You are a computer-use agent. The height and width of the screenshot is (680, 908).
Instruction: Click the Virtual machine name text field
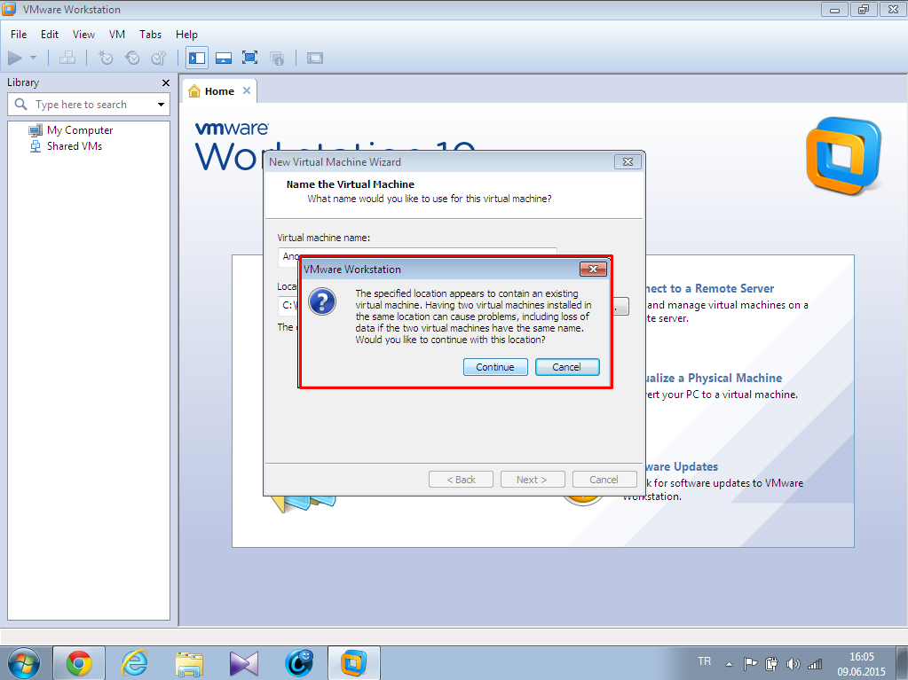tap(417, 256)
